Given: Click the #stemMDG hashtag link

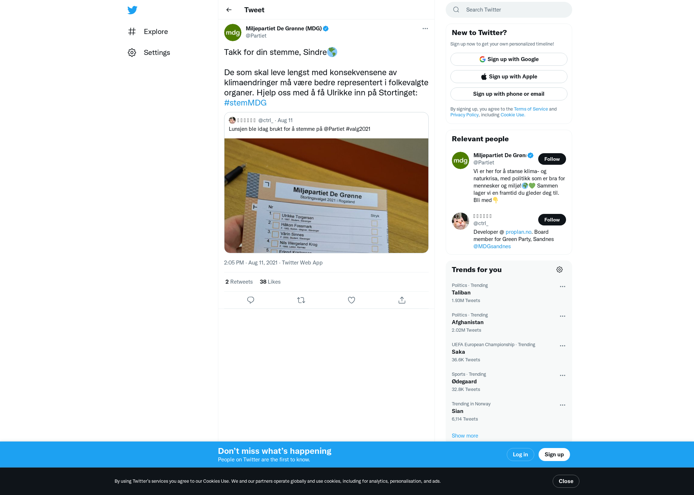Looking at the screenshot, I should pos(245,103).
